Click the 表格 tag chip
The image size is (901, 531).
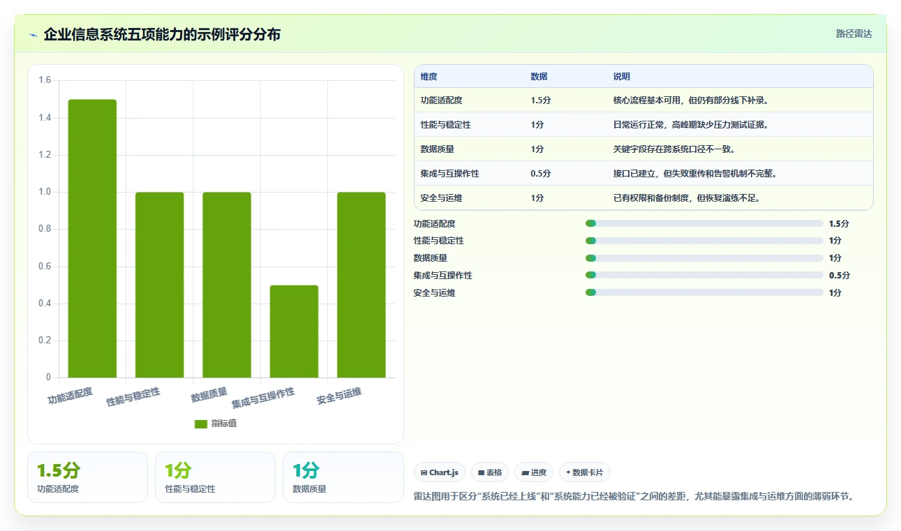point(490,472)
